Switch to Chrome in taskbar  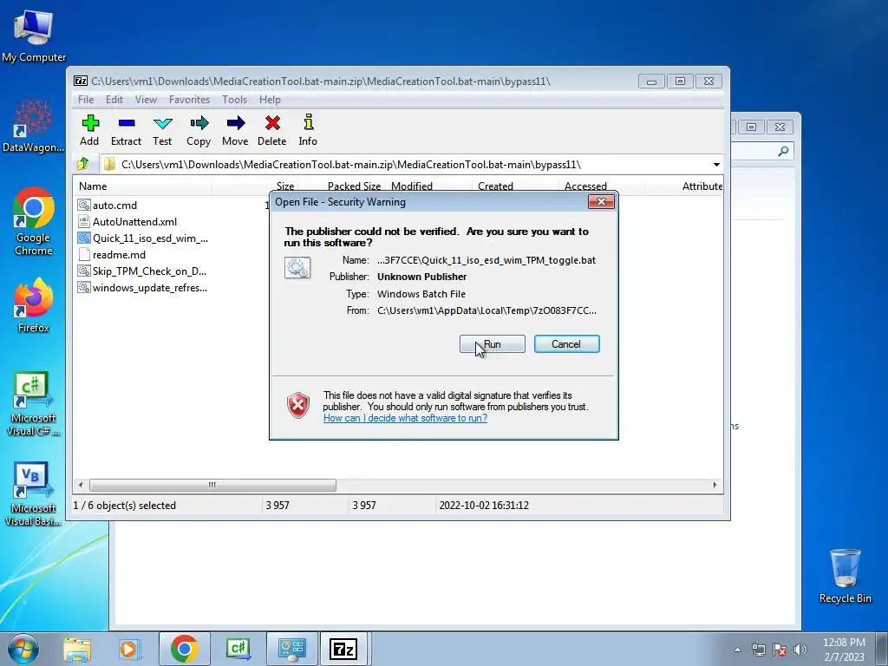[184, 649]
